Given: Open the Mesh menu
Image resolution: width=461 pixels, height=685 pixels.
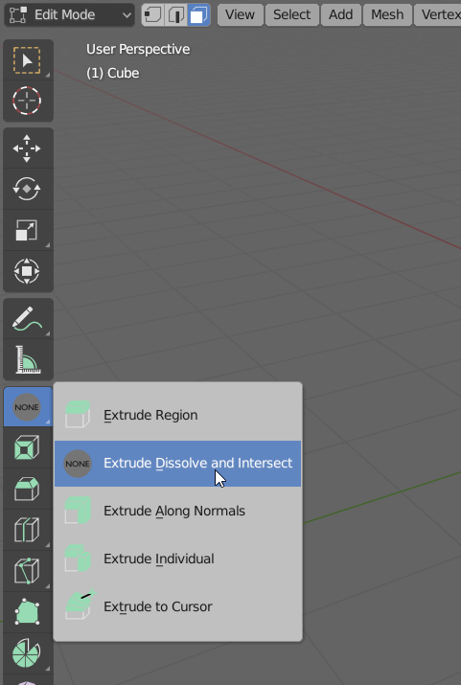Looking at the screenshot, I should point(387,15).
